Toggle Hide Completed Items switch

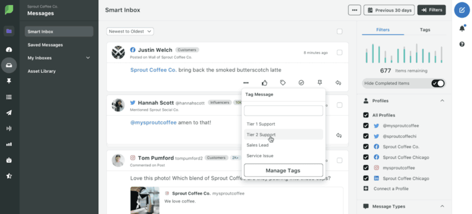438,83
